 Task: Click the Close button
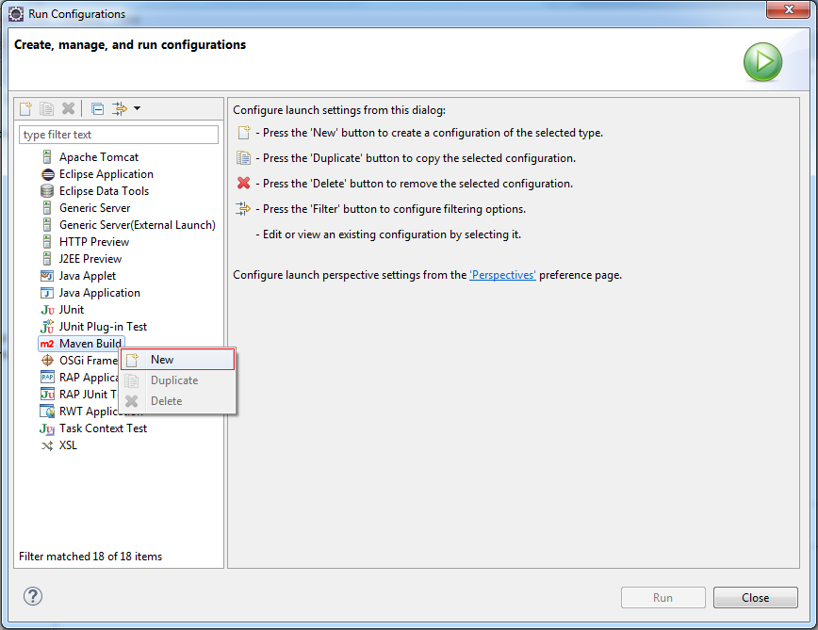[756, 598]
